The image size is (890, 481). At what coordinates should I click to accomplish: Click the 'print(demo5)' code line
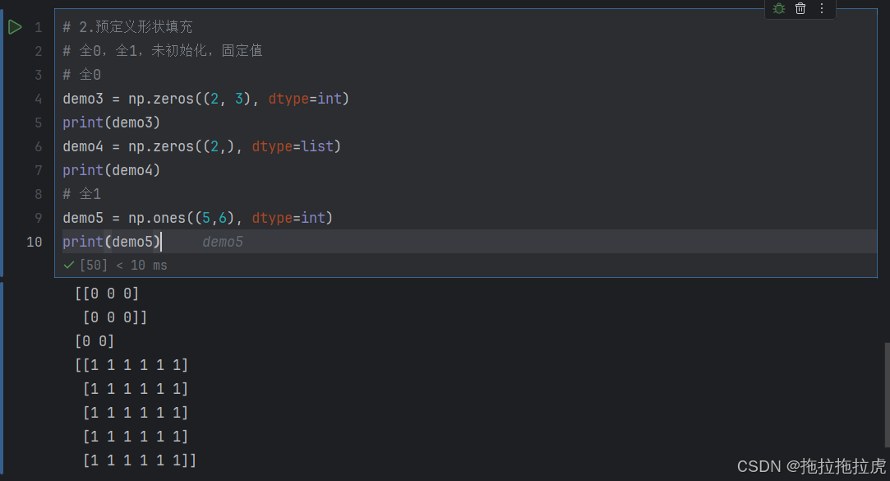coord(111,242)
